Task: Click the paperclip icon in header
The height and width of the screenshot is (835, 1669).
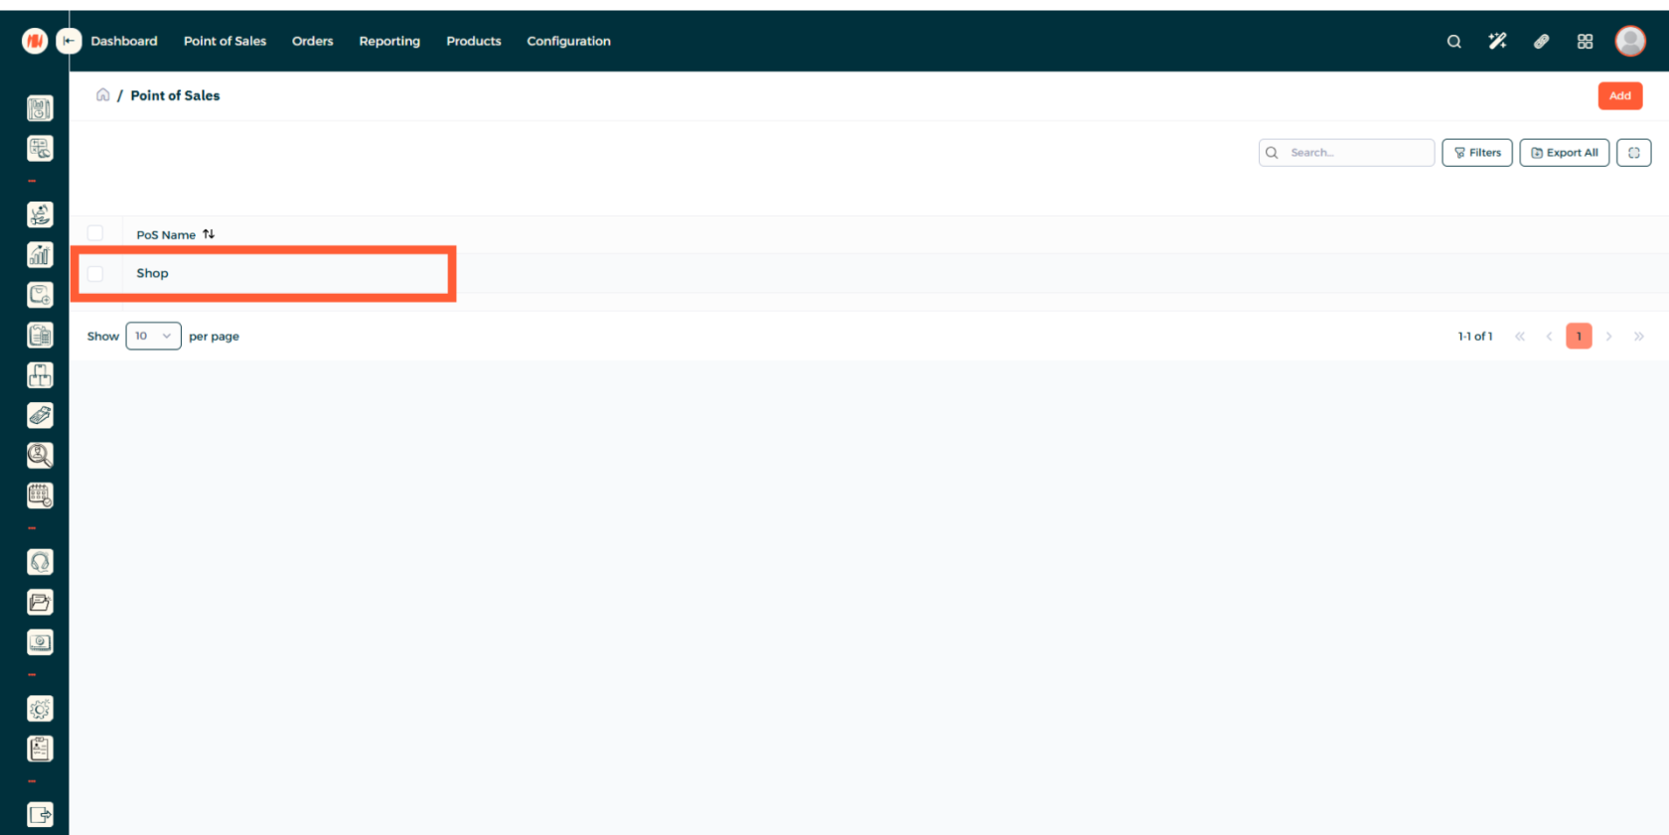Action: click(1541, 42)
